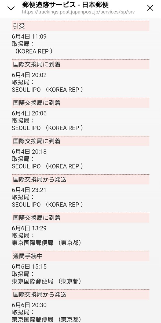161x323 pixels.
Task: Tap the first 国際交換局から発送 header
Action: coord(80,179)
